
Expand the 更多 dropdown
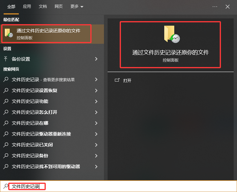[77, 6]
